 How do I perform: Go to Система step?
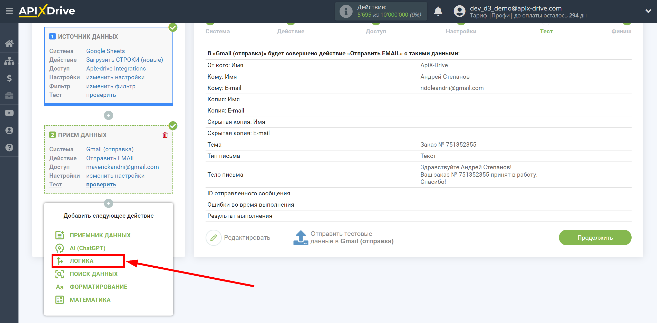(x=218, y=31)
